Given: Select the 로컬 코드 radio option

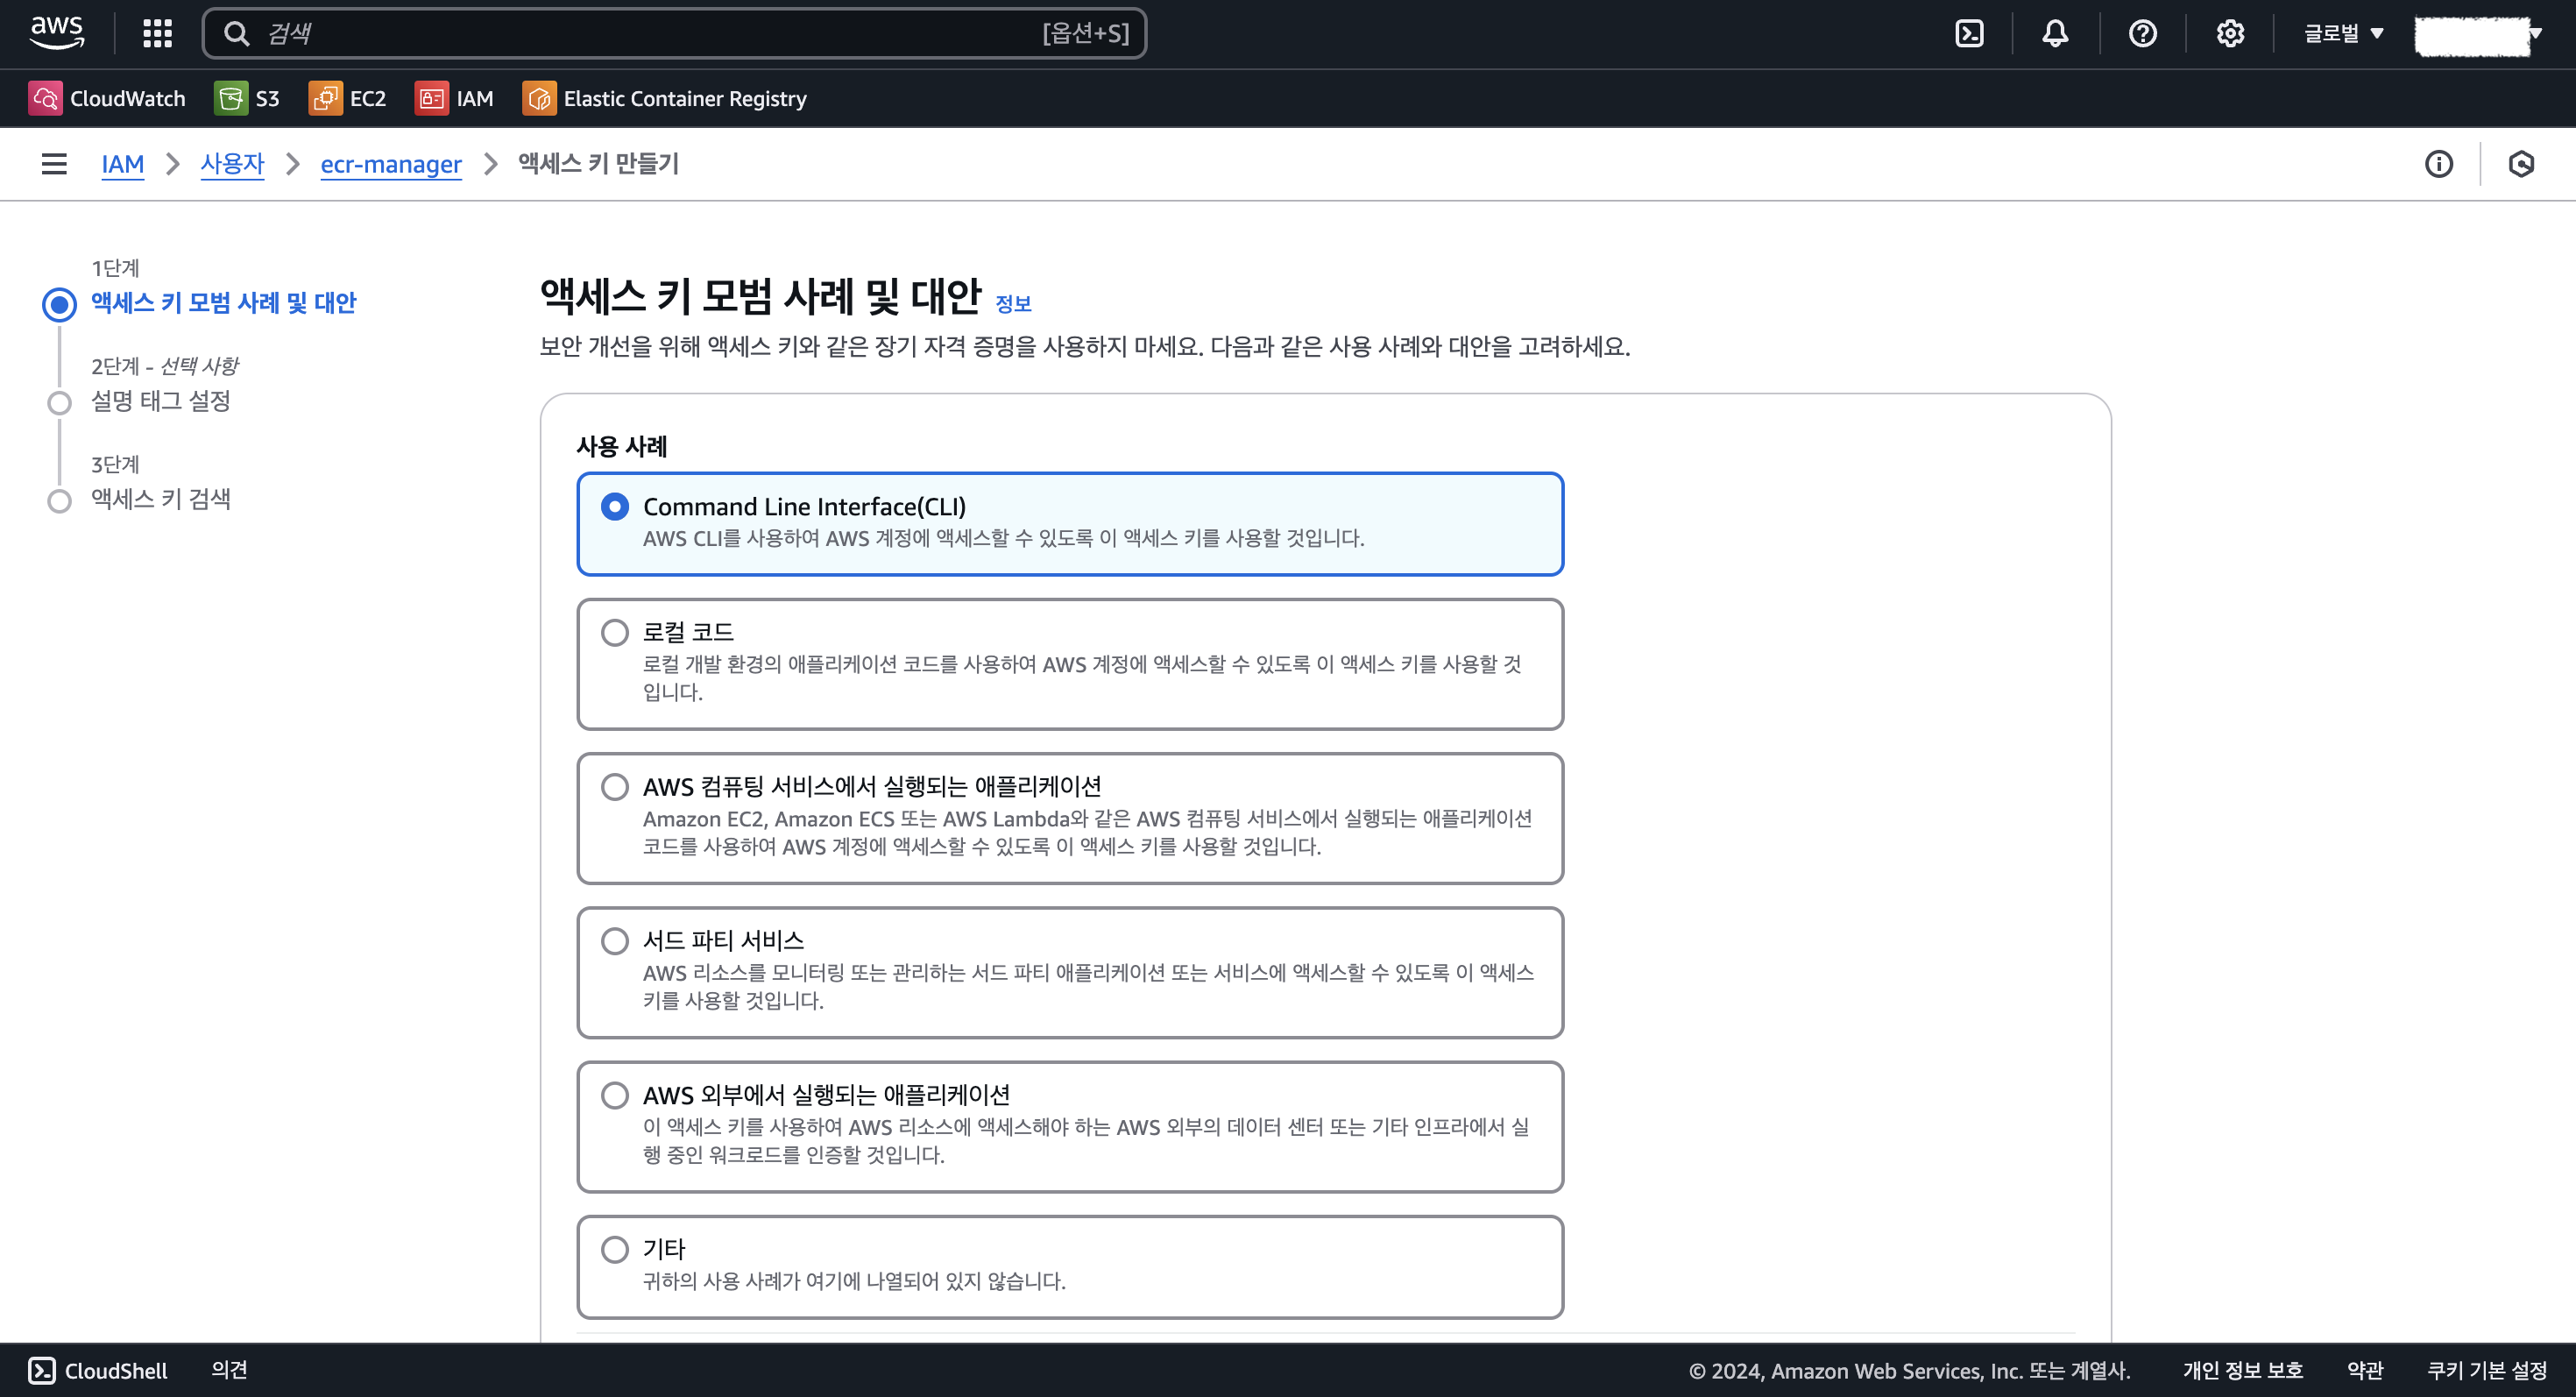Looking at the screenshot, I should tap(615, 632).
